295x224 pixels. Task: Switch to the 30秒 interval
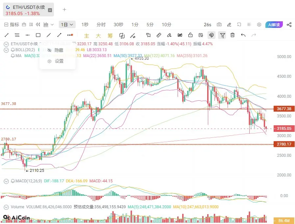tap(118, 25)
